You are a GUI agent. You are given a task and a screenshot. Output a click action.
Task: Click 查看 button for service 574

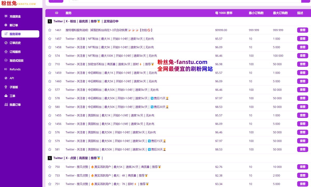[x=302, y=56]
